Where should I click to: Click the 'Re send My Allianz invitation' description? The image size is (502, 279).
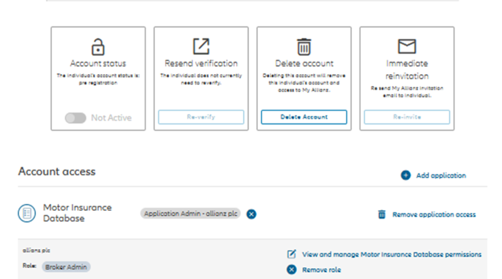[x=407, y=92]
